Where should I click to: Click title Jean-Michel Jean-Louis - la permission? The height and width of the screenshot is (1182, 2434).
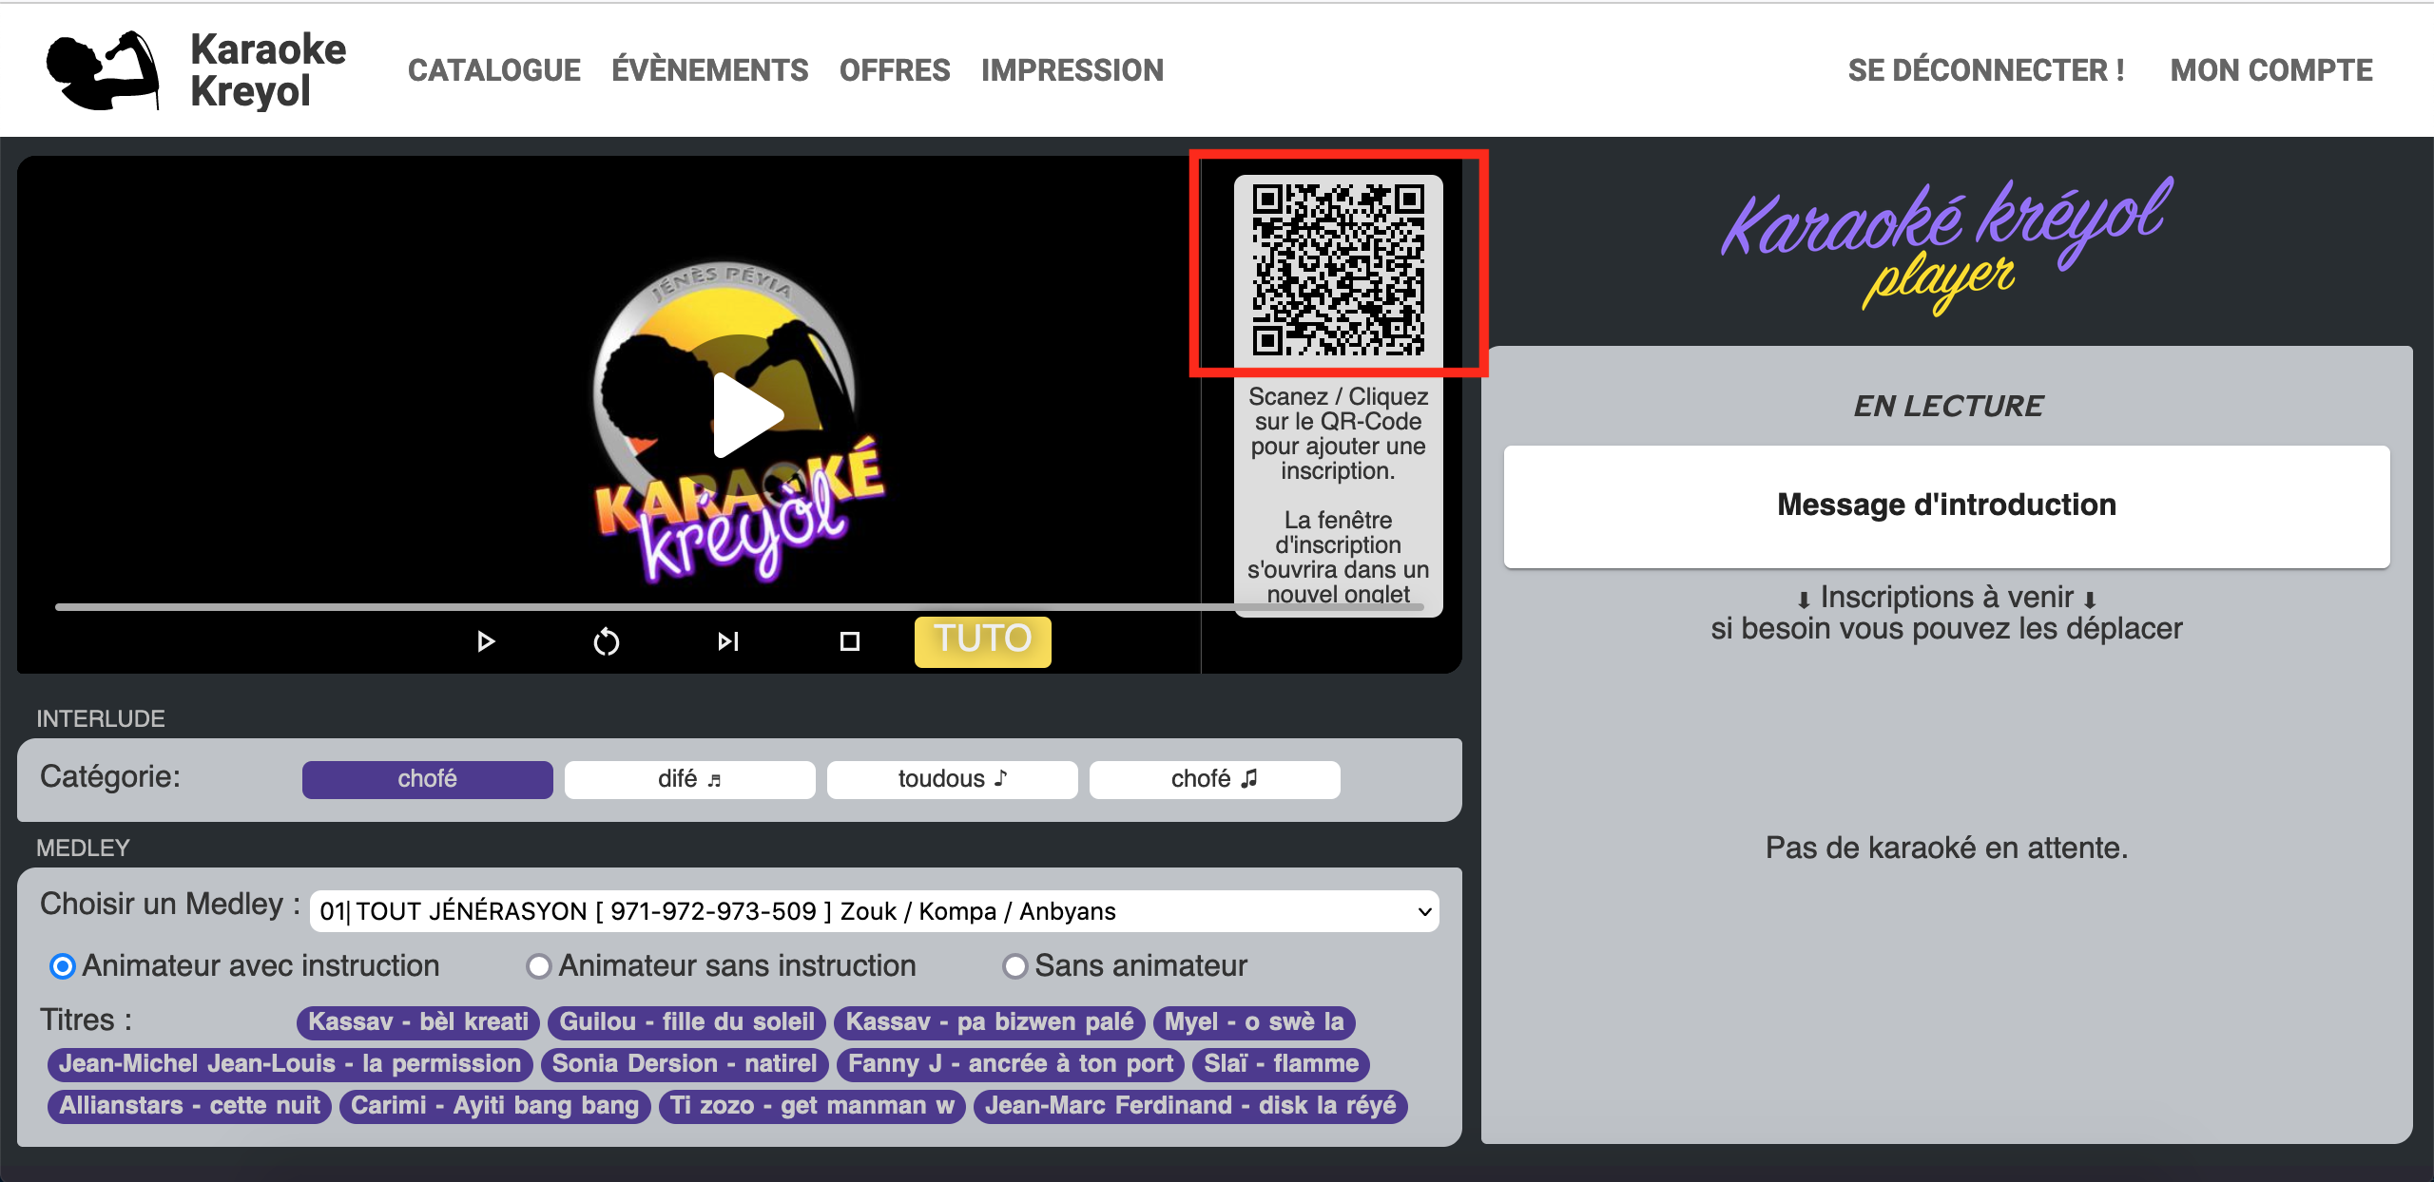(x=290, y=1064)
